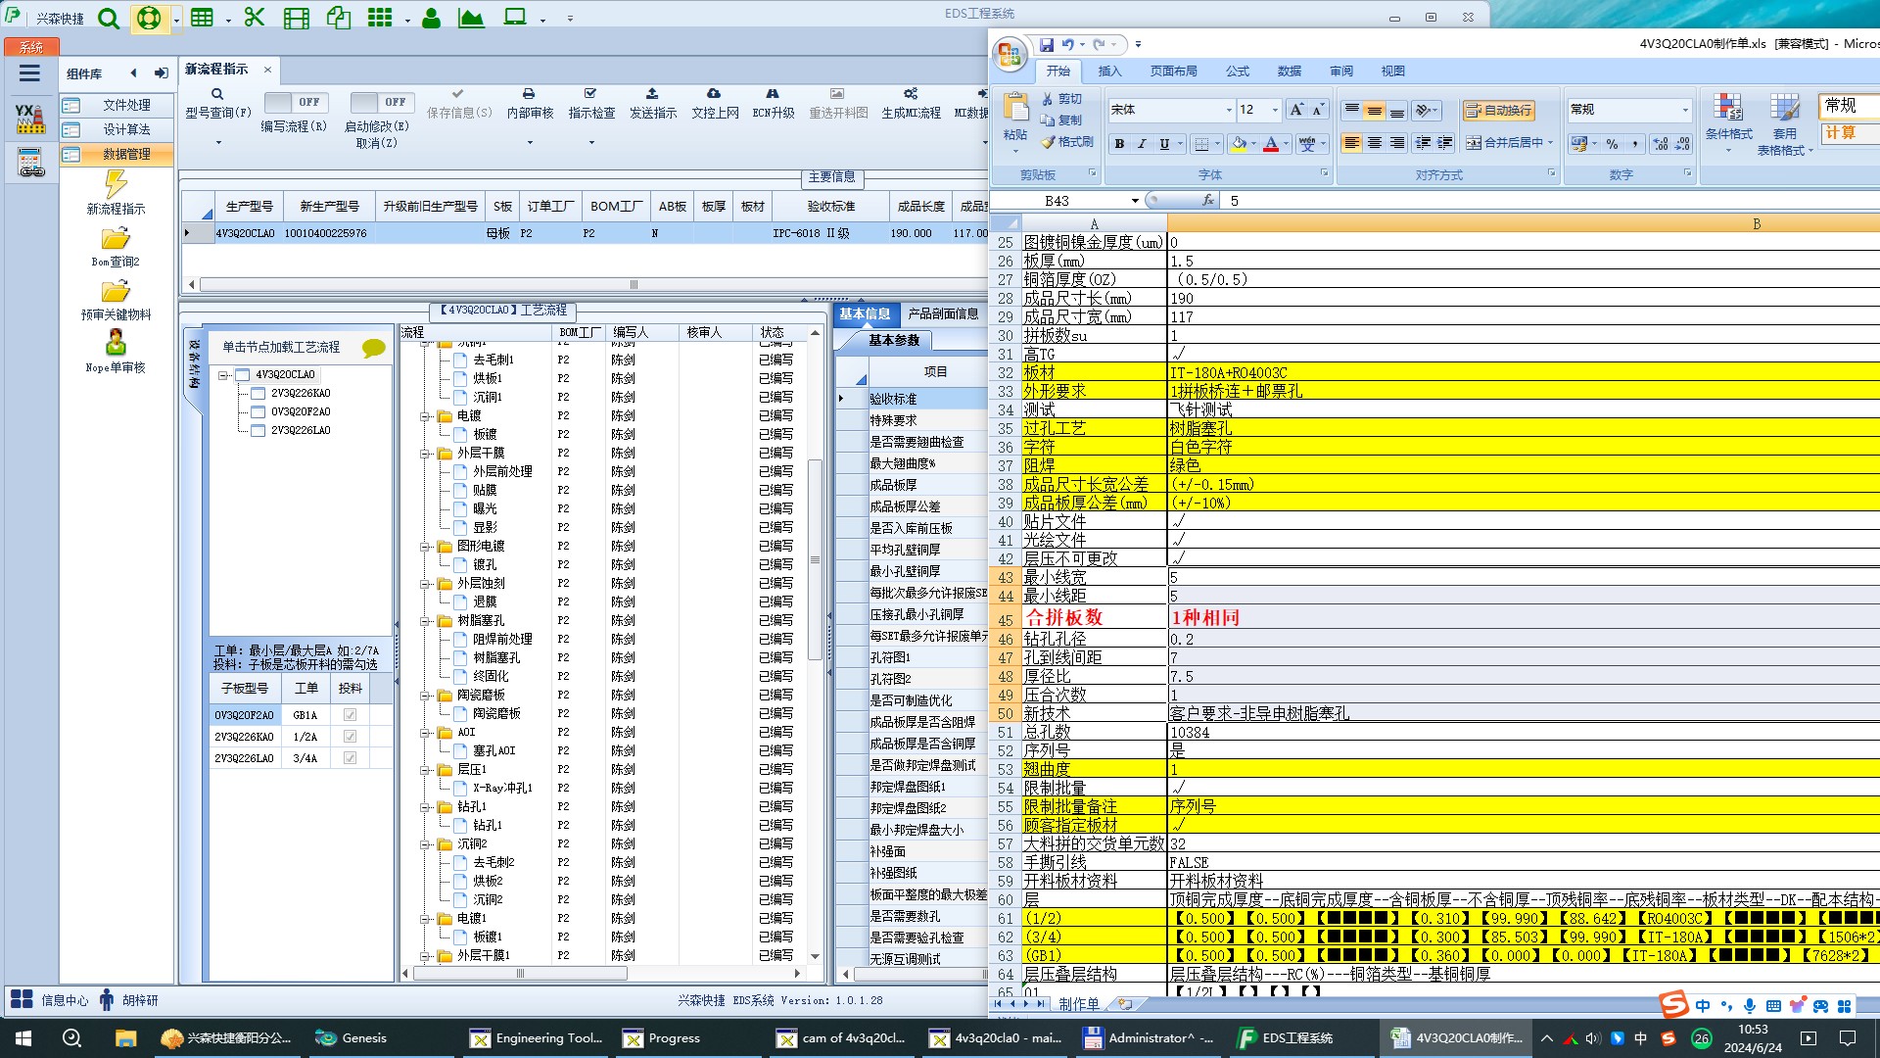Click the 发送指示 upload icon
Image resolution: width=1880 pixels, height=1058 pixels.
652,94
